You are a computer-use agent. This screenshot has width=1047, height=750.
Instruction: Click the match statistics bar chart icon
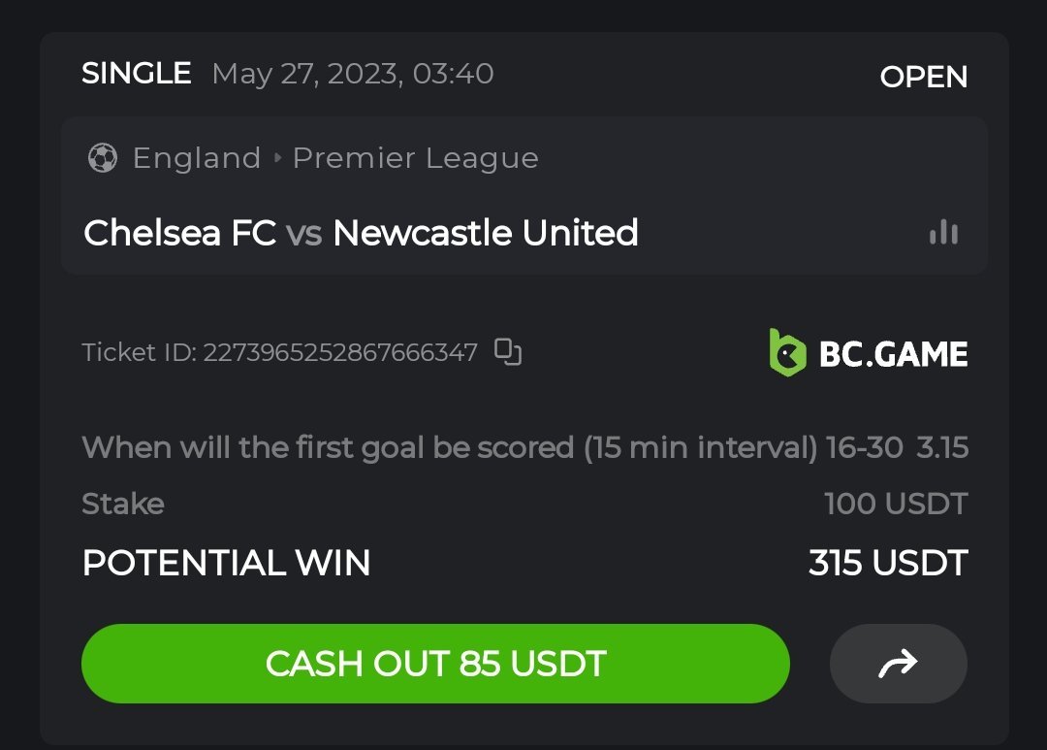pos(942,232)
